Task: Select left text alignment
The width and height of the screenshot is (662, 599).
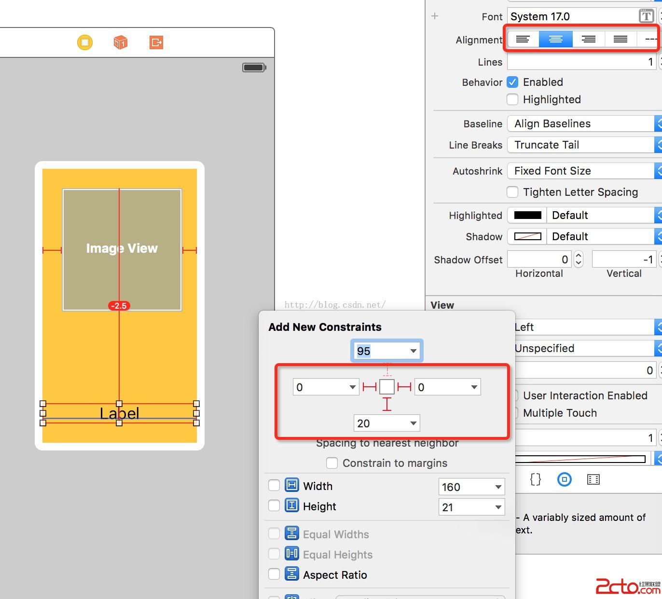Action: click(523, 39)
